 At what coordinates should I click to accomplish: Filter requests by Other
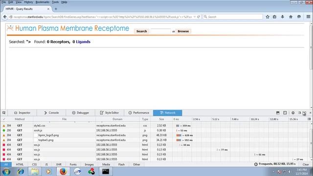tap(136, 164)
